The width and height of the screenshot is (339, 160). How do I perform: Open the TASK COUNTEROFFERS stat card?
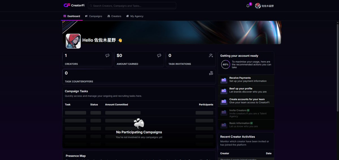(139, 77)
